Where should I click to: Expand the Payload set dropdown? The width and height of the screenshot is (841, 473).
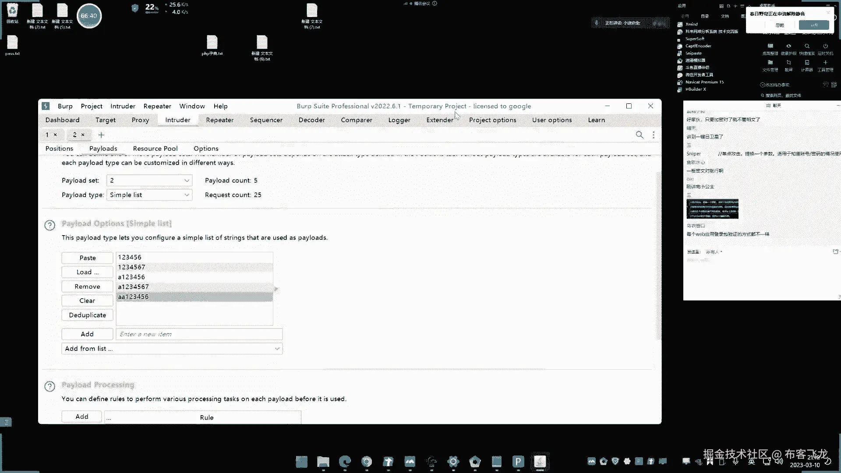(149, 180)
